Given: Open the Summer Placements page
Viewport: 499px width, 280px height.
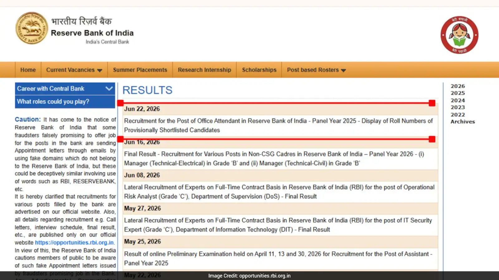Looking at the screenshot, I should coord(140,70).
